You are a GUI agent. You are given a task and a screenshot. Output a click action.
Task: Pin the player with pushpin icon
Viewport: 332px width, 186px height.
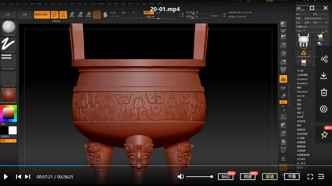click(x=324, y=135)
